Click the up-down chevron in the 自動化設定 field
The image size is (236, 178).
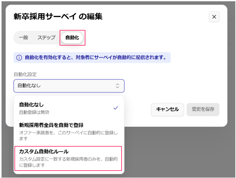[x=117, y=86]
